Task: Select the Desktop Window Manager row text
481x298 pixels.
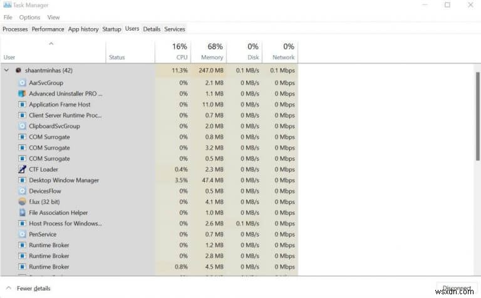Action: 64,180
